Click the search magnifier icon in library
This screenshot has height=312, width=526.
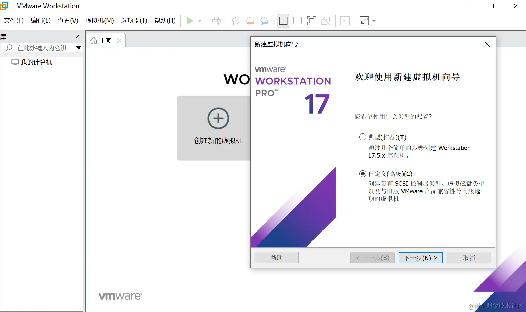9,48
